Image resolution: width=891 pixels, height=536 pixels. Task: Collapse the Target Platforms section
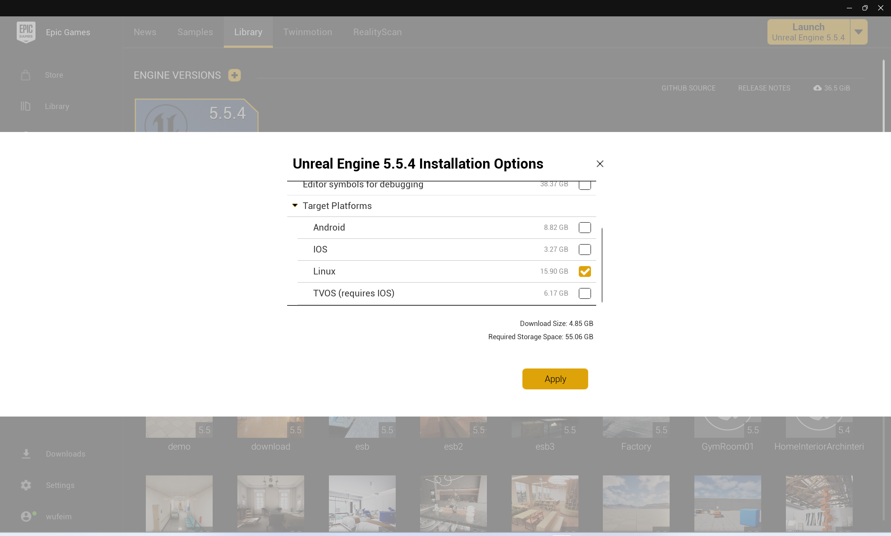(x=295, y=205)
